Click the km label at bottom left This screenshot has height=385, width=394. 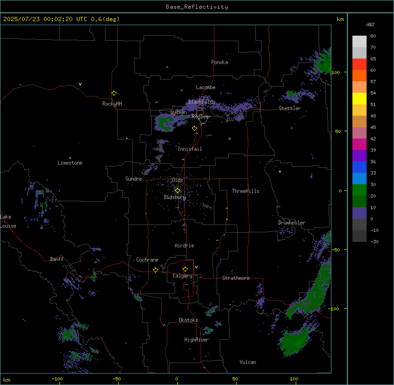[6, 380]
